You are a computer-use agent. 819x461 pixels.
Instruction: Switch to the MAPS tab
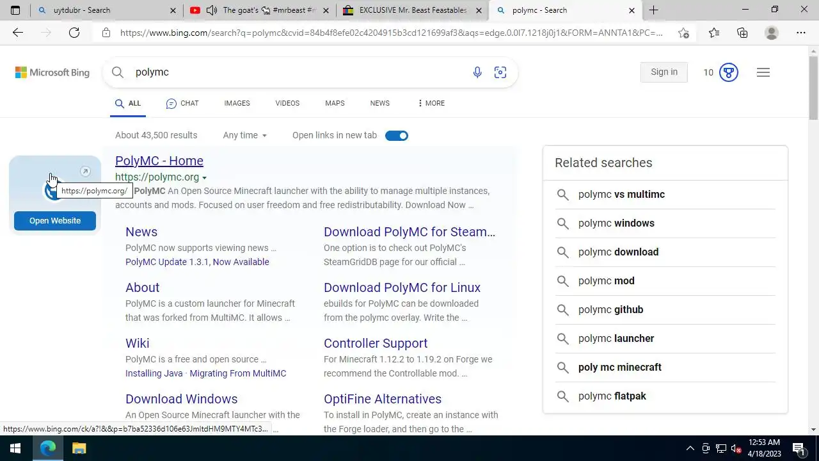[x=335, y=103]
